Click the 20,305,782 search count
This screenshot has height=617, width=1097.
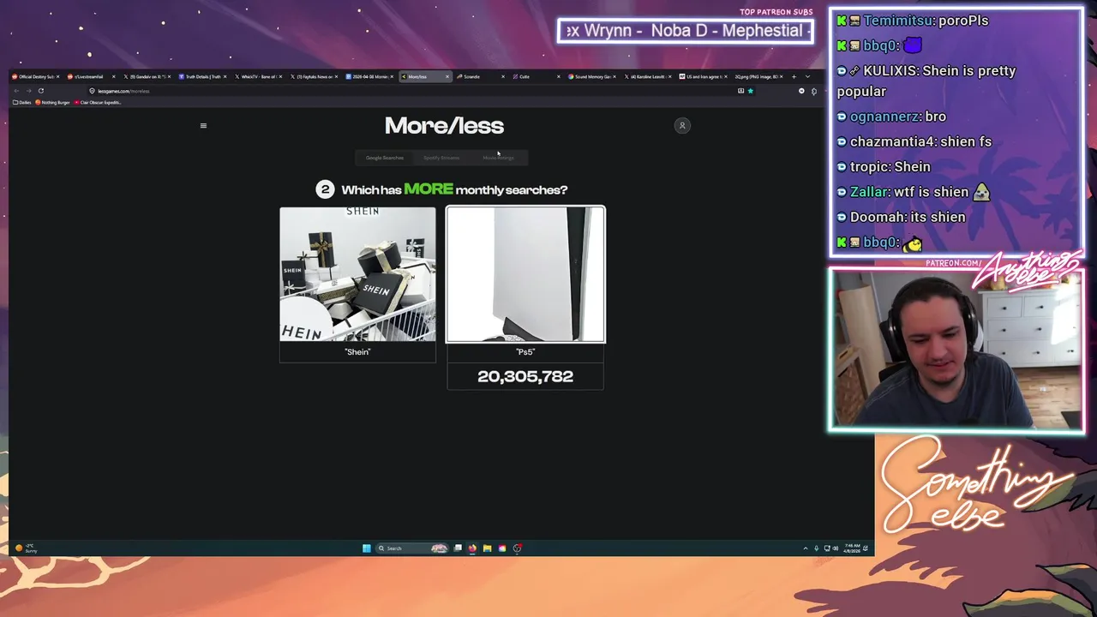[x=525, y=376]
